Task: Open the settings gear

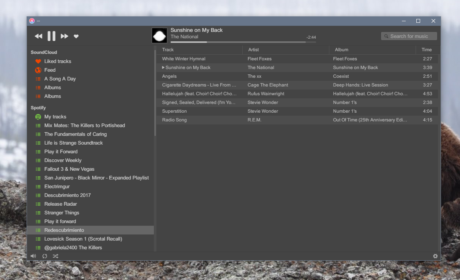Action: (435, 256)
